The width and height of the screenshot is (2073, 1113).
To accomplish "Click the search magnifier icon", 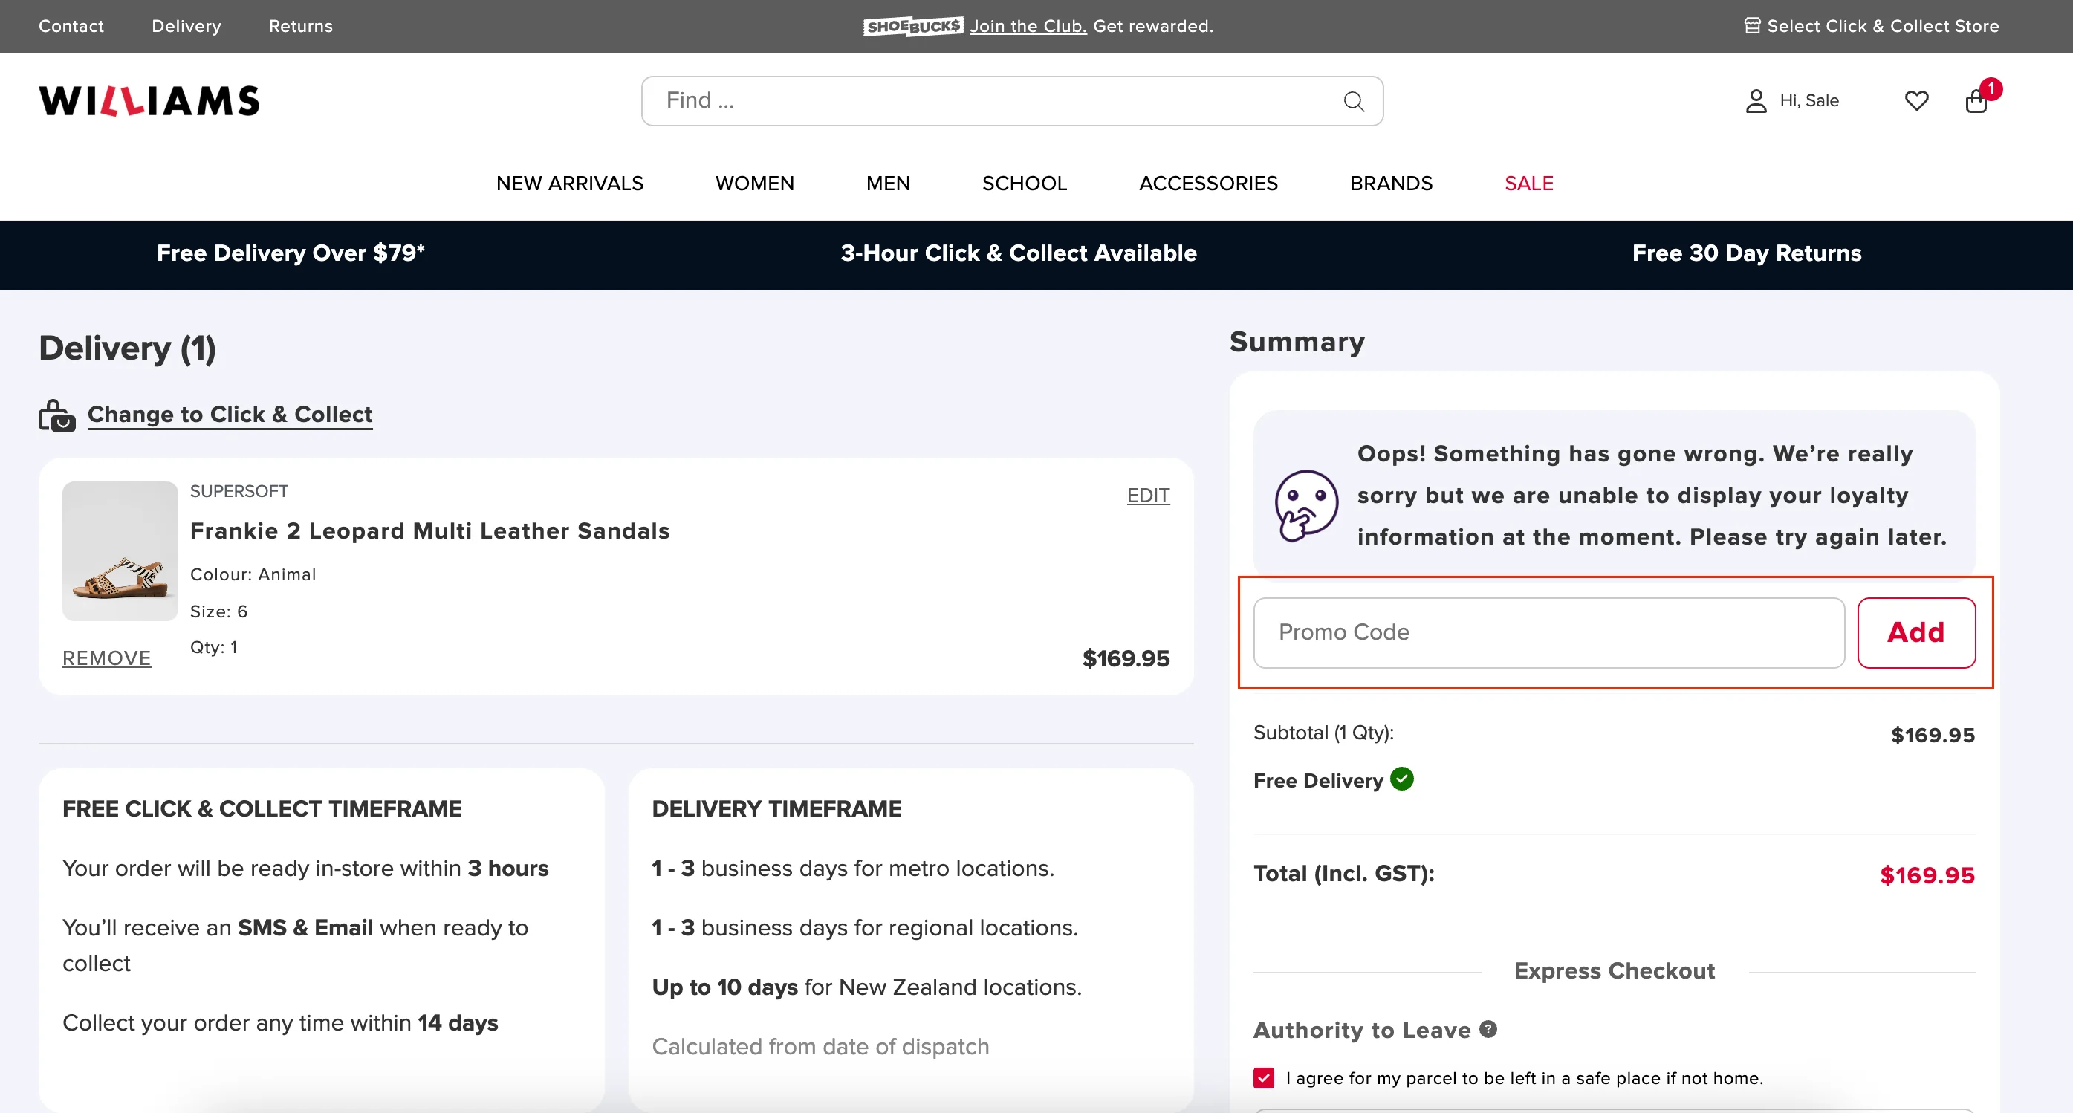I will pos(1354,101).
